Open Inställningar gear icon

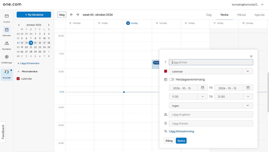(x=7, y=57)
